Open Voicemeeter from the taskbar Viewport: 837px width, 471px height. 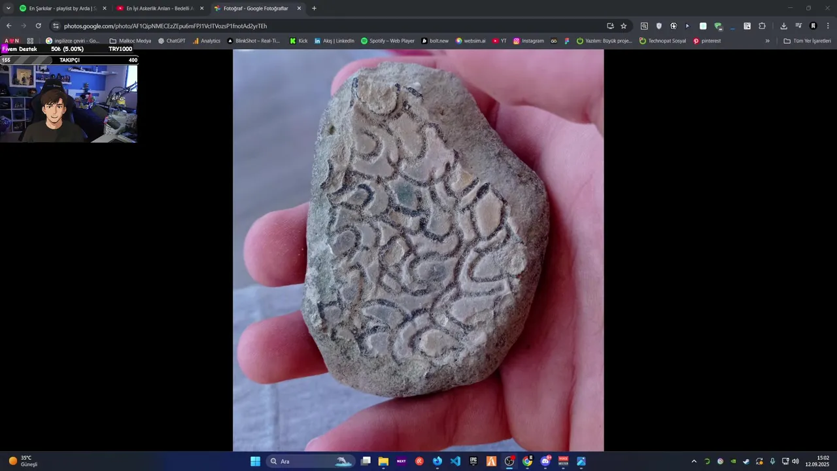(563, 461)
